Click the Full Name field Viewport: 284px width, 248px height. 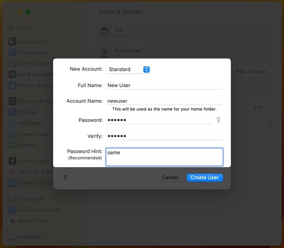pos(164,85)
